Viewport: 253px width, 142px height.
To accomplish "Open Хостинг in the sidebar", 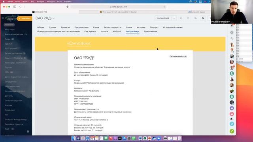I will tap(9, 105).
